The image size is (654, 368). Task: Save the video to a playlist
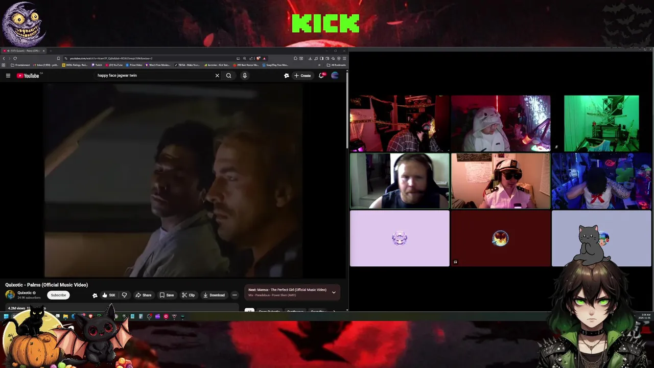(x=167, y=295)
